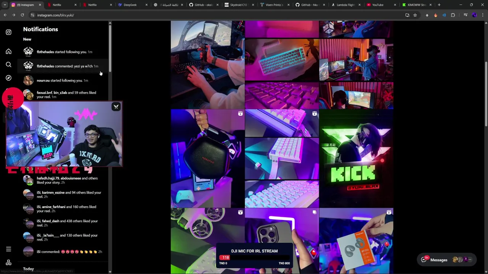Open the earbuds box reel post
Image resolution: width=488 pixels, height=274 pixels.
click(356, 241)
